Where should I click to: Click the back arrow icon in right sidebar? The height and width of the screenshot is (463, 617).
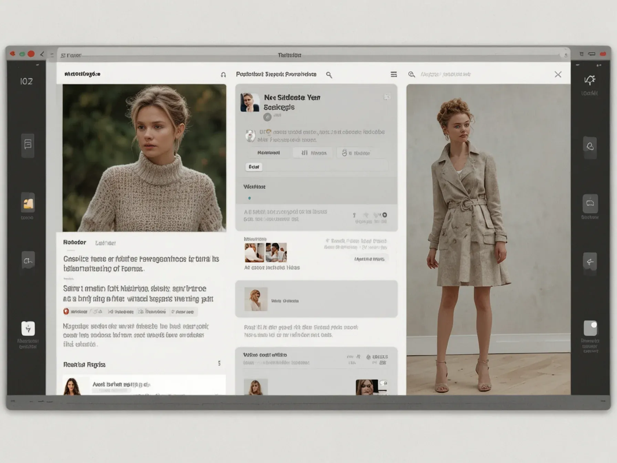[590, 262]
